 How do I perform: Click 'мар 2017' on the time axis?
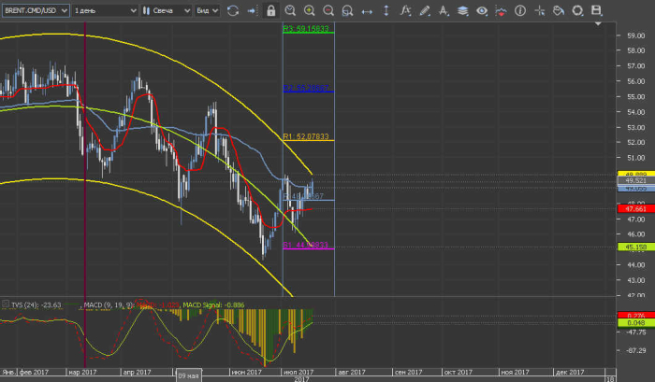(82, 372)
